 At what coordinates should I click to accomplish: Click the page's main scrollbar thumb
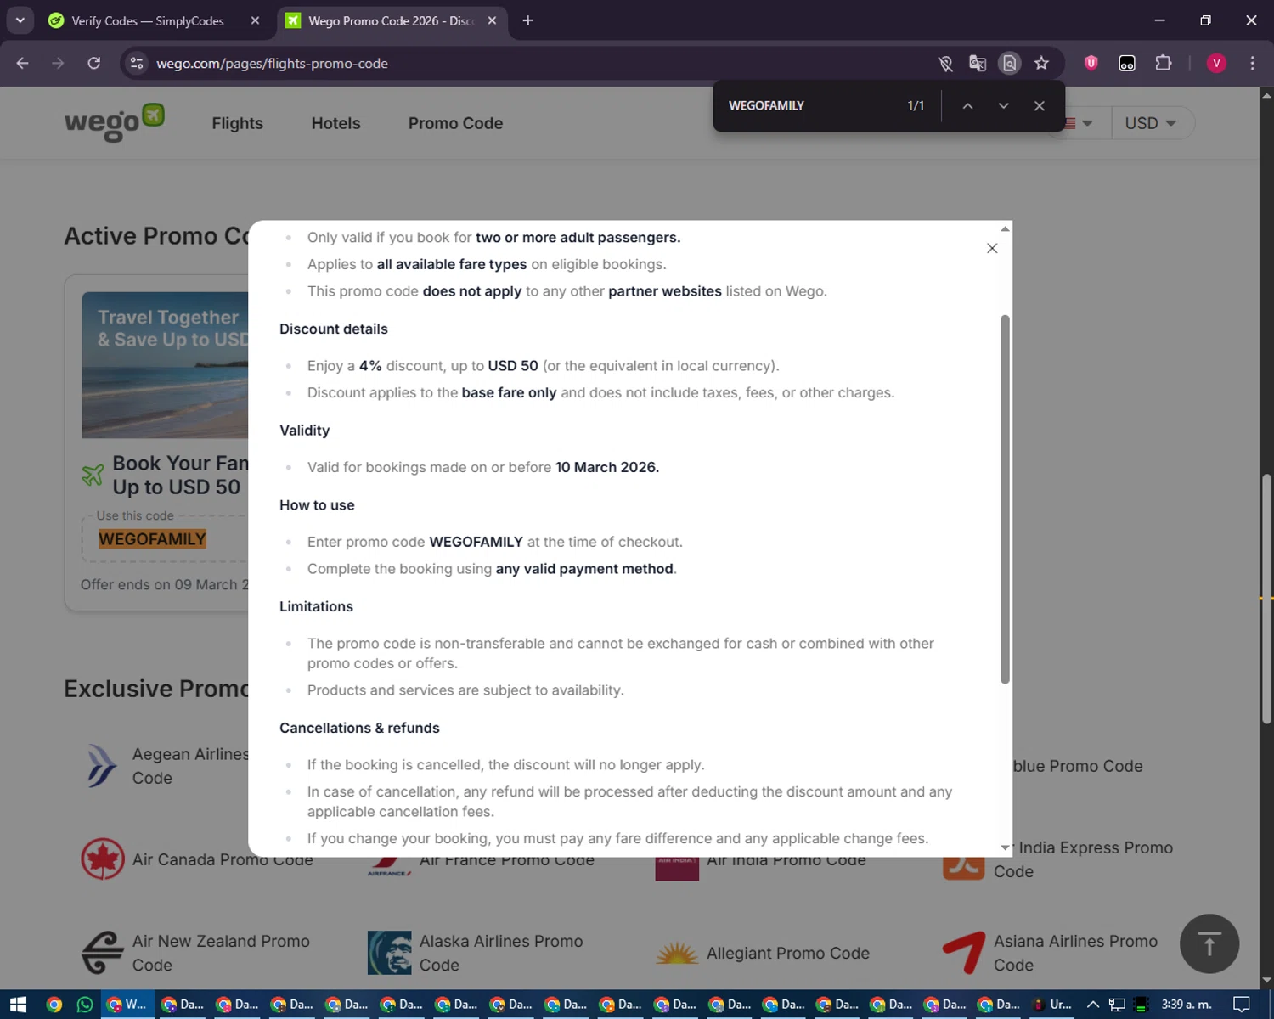pyautogui.click(x=1266, y=599)
